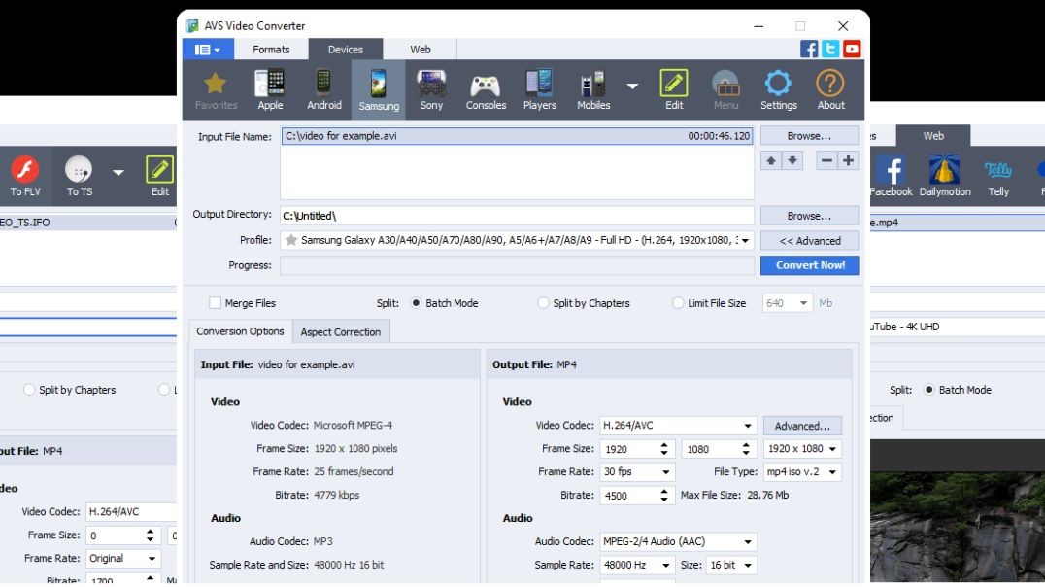
Task: Open the Settings gear icon
Action: click(x=779, y=90)
